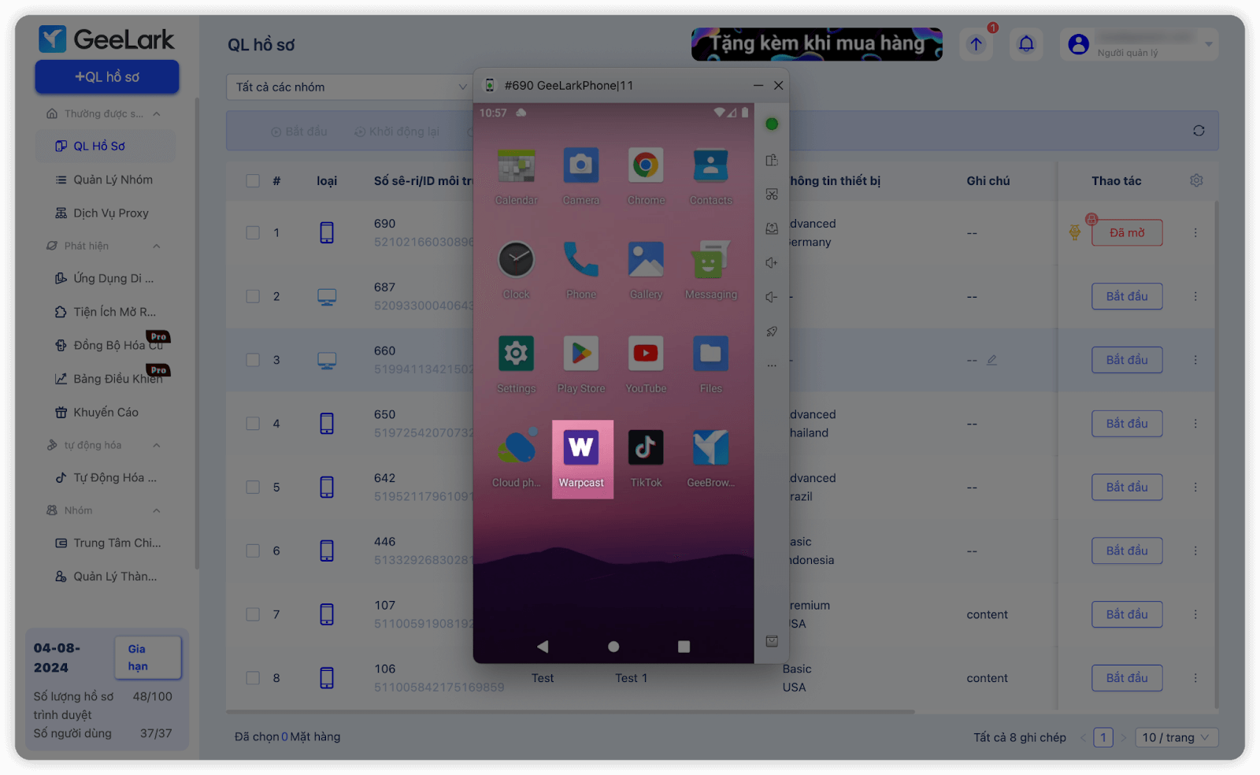The image size is (1260, 775).
Task: Tick the checkbox for row 3
Action: [x=253, y=360]
